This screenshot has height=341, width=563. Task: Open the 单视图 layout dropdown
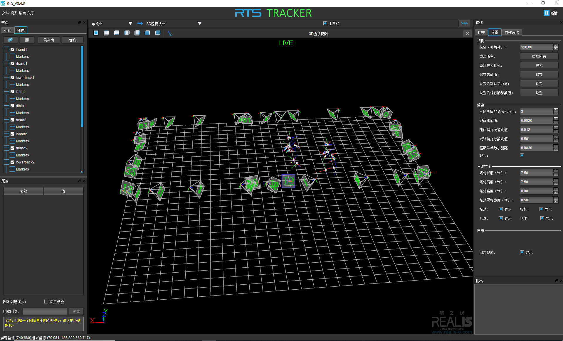[x=130, y=23]
